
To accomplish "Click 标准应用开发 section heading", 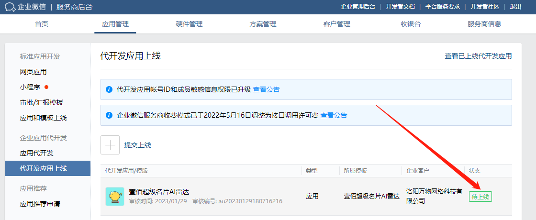I will pyautogui.click(x=40, y=56).
